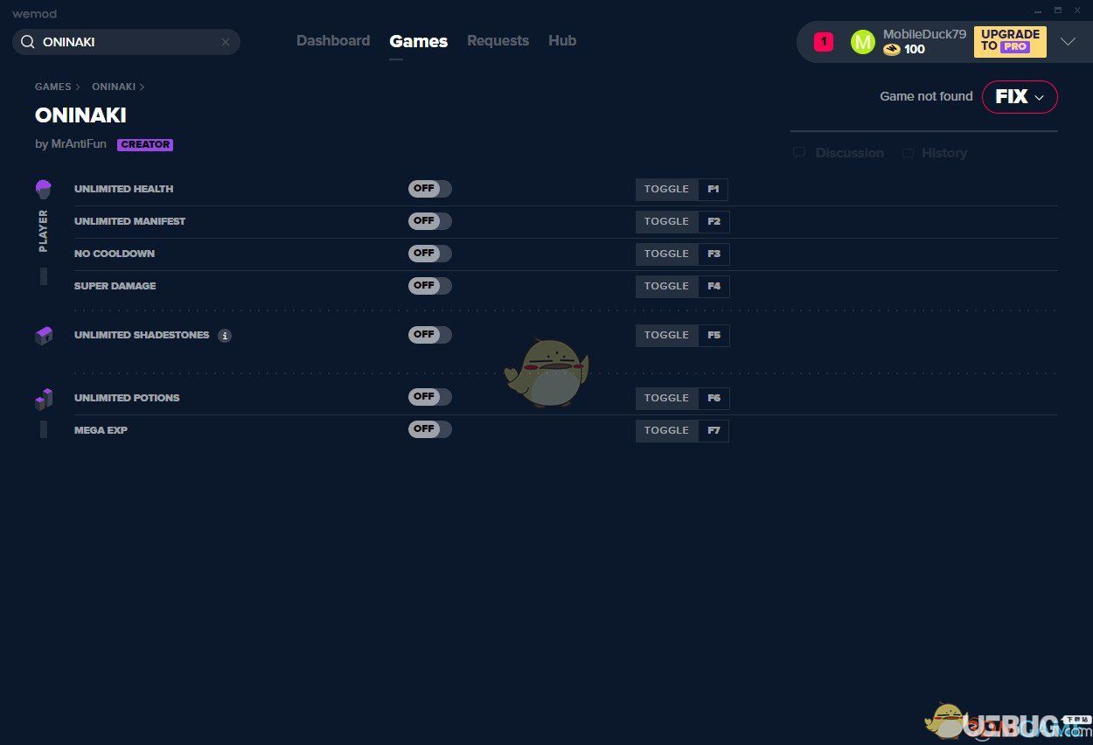Click TOGGLE button for Super Damage
Viewport: 1093px width, 745px height.
coord(667,286)
